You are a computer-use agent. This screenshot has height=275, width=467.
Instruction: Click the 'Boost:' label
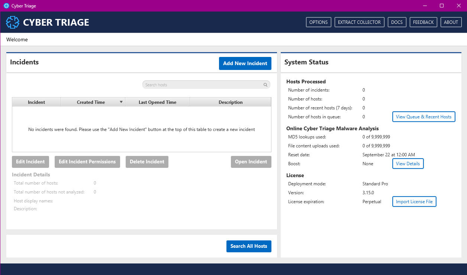coord(294,164)
